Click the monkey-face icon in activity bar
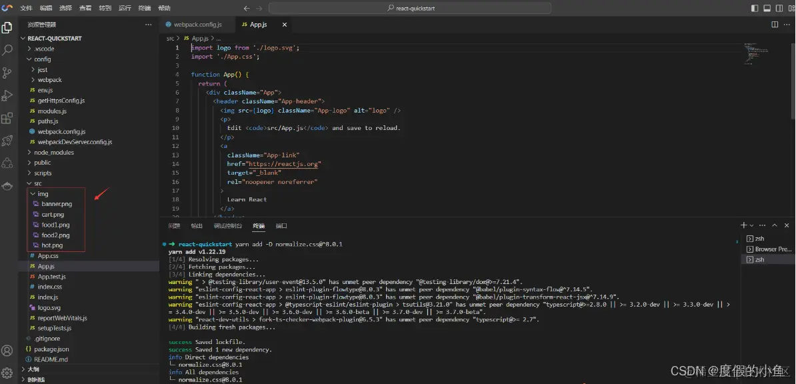 pyautogui.click(x=7, y=186)
